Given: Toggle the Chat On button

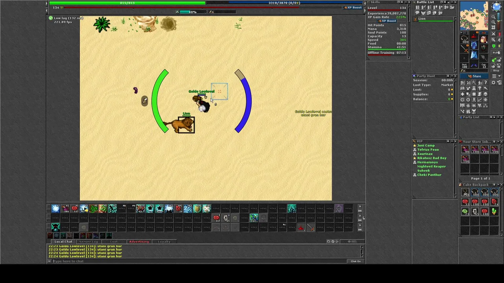Looking at the screenshot, I should click(x=356, y=261).
